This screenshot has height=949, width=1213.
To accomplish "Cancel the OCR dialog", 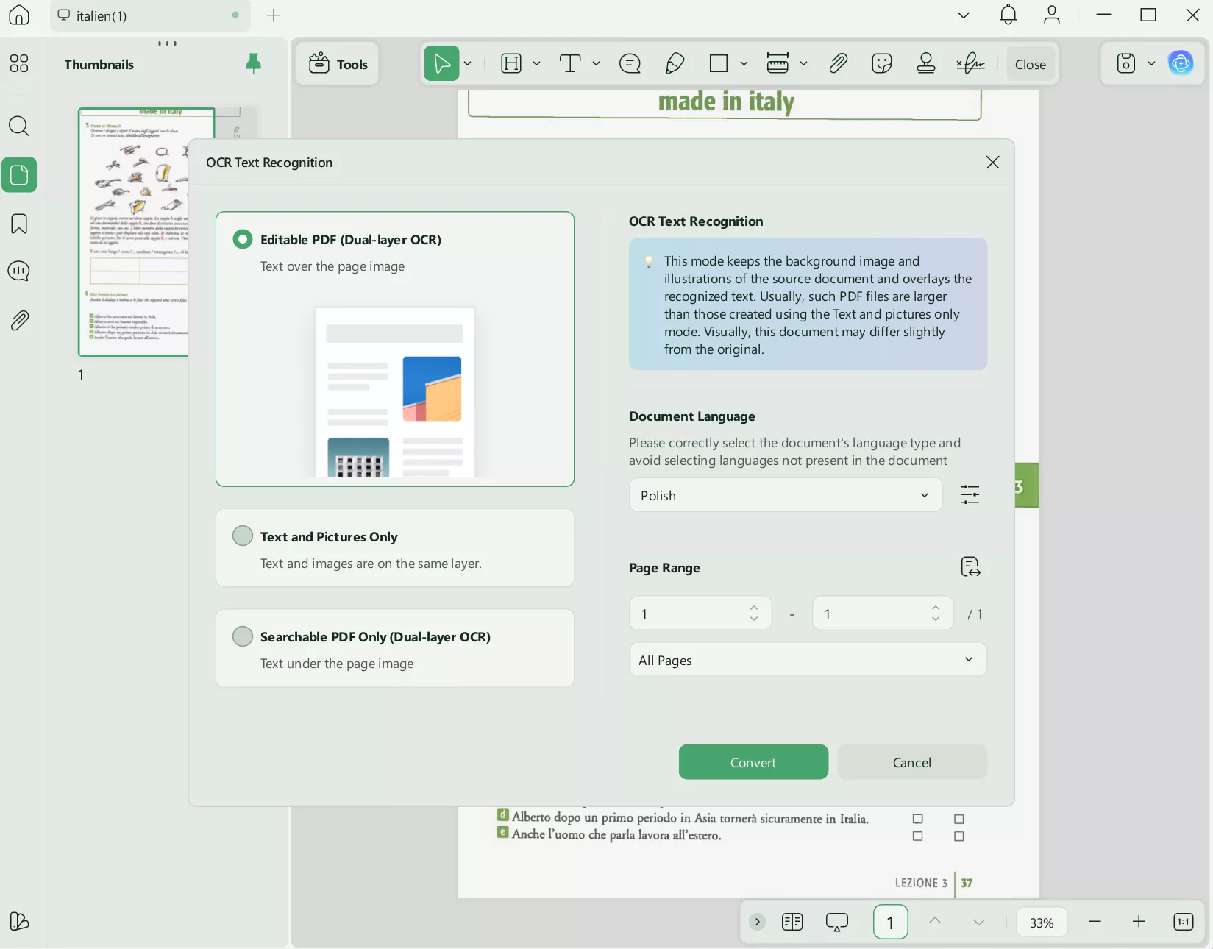I will point(912,762).
